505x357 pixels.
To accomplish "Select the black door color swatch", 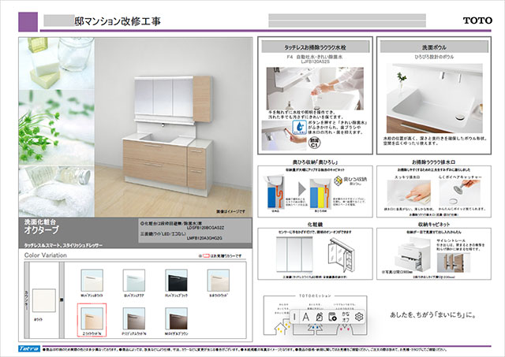I will click(176, 281).
